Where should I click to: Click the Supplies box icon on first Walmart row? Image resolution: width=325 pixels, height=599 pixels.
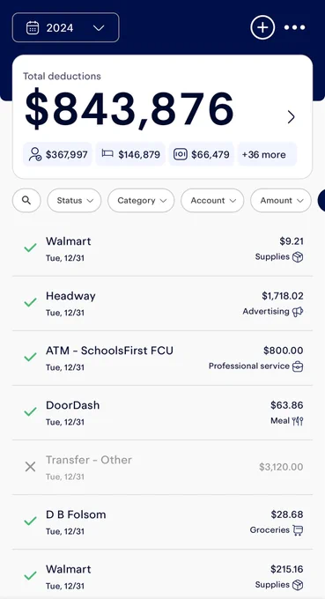tap(298, 257)
